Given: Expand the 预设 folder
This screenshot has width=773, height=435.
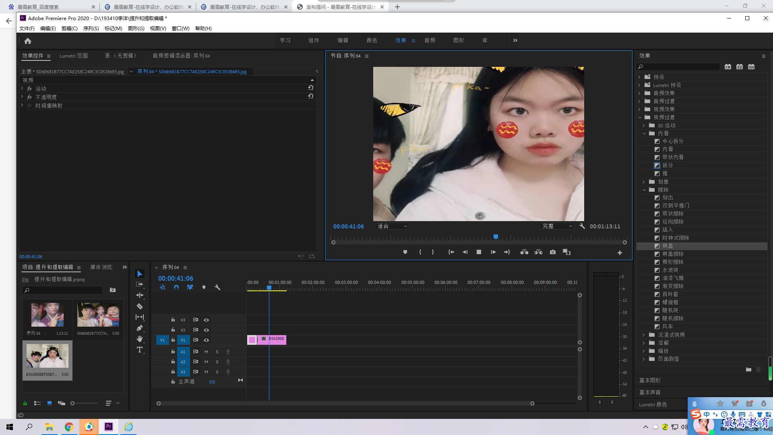Looking at the screenshot, I should tap(639, 77).
